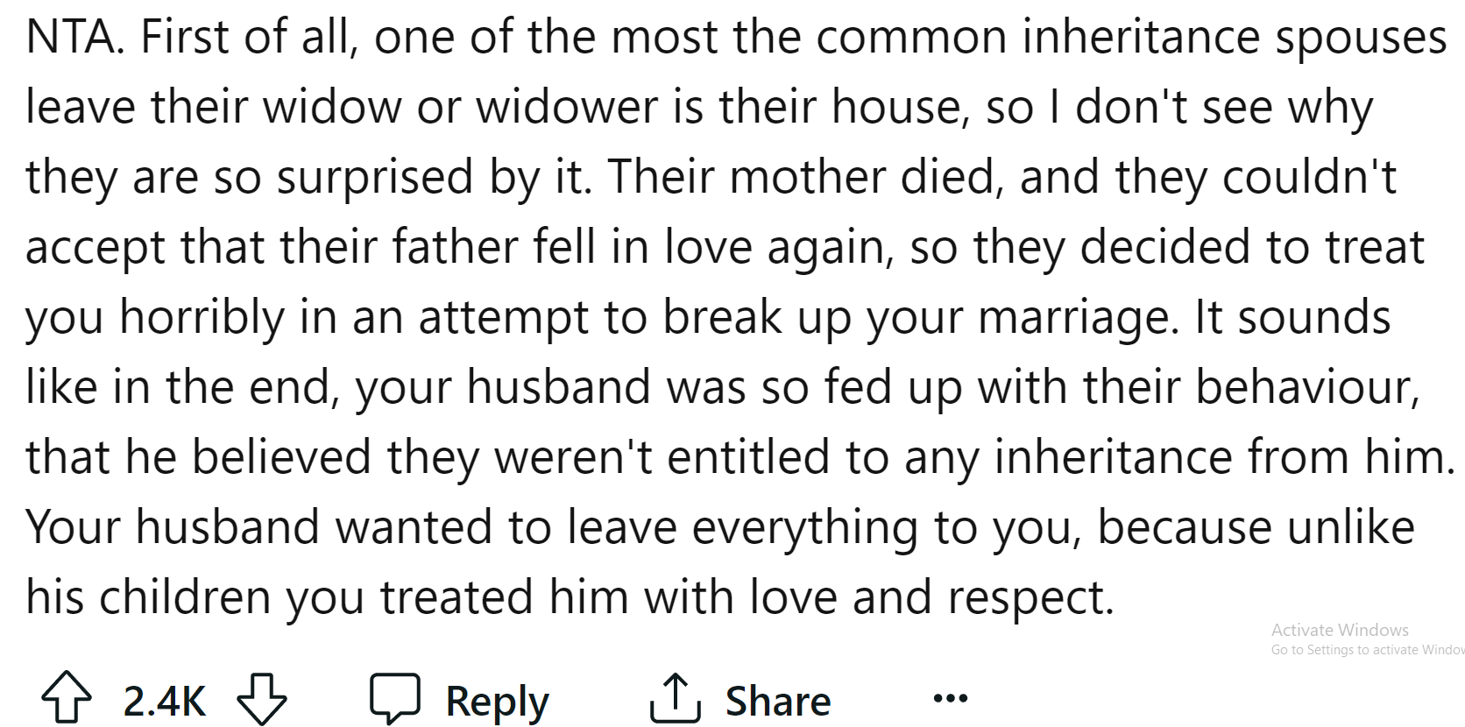The width and height of the screenshot is (1465, 727).
Task: Click the "Activate Windows" watermark heading
Action: (1340, 630)
